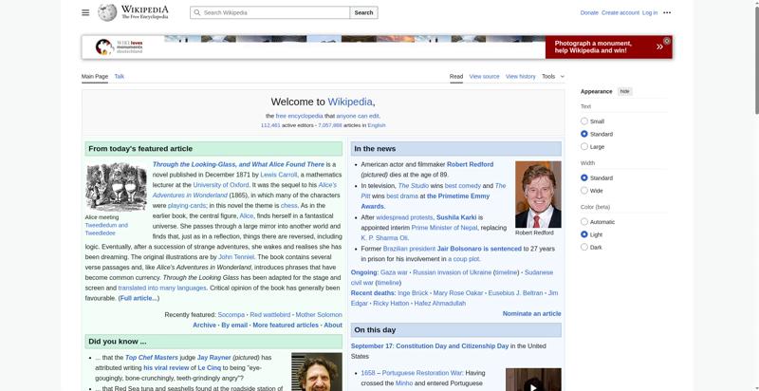The width and height of the screenshot is (759, 391).
Task: Click the free encyclopedia link
Action: click(299, 116)
